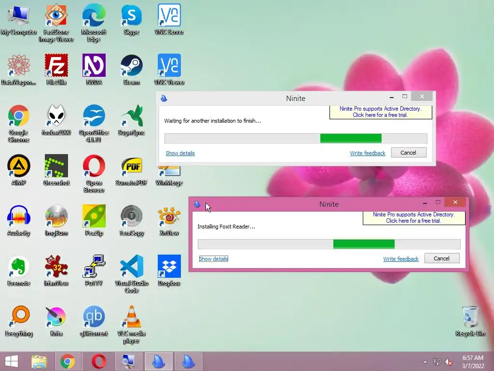Screen dimensions: 494x371
Task: Write feedback link in Foxit Reader Ninite window
Action: tap(401, 259)
